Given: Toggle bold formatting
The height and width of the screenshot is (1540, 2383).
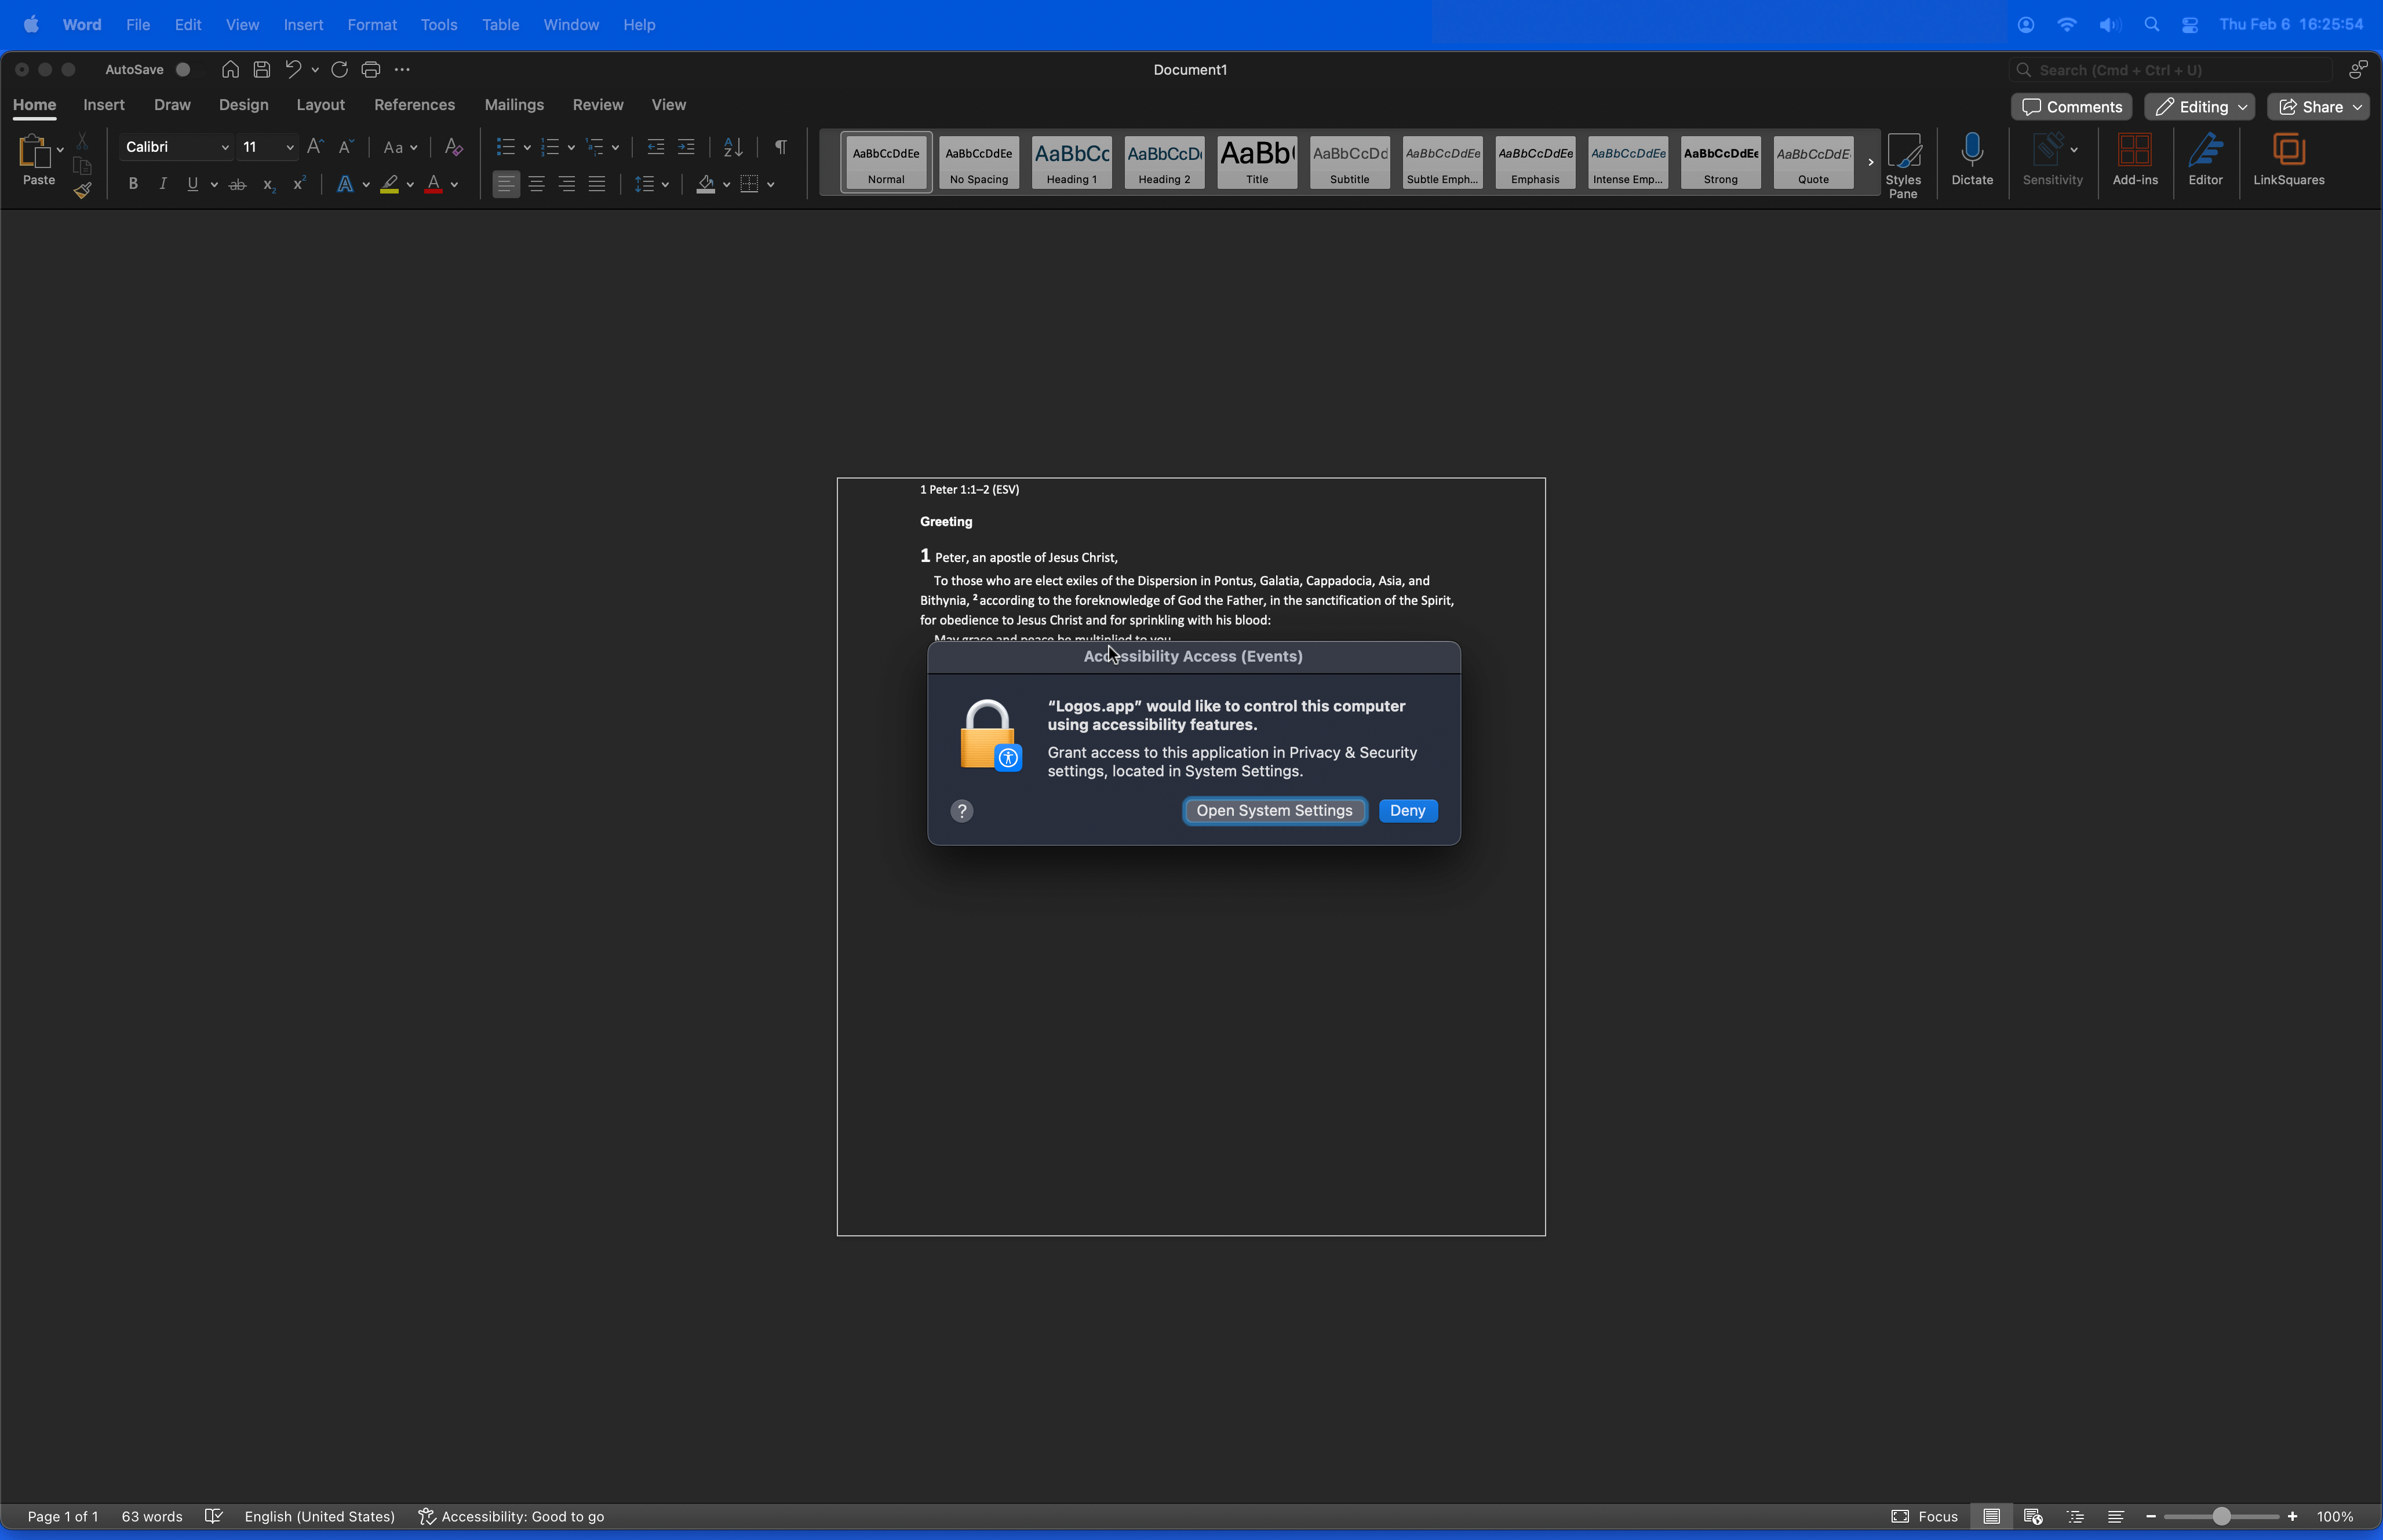Looking at the screenshot, I should [133, 184].
